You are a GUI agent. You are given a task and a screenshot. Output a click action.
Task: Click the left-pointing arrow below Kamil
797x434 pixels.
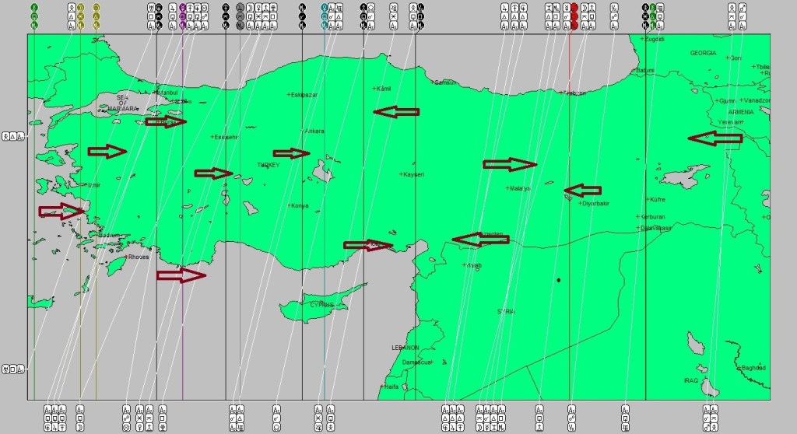[395, 112]
